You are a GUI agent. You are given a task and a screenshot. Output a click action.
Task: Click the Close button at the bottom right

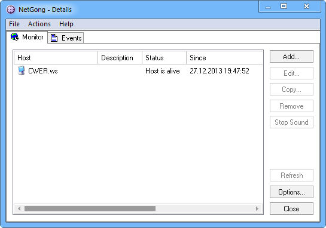(291, 208)
